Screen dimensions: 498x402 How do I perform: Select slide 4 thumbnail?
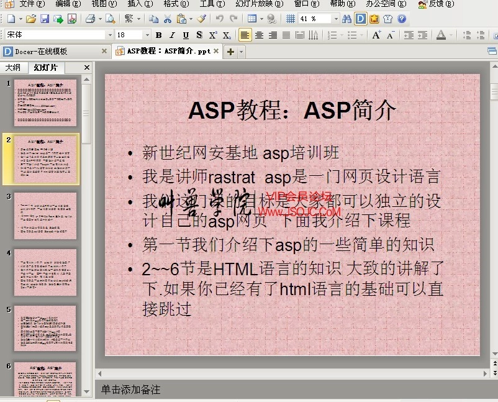[x=45, y=272]
